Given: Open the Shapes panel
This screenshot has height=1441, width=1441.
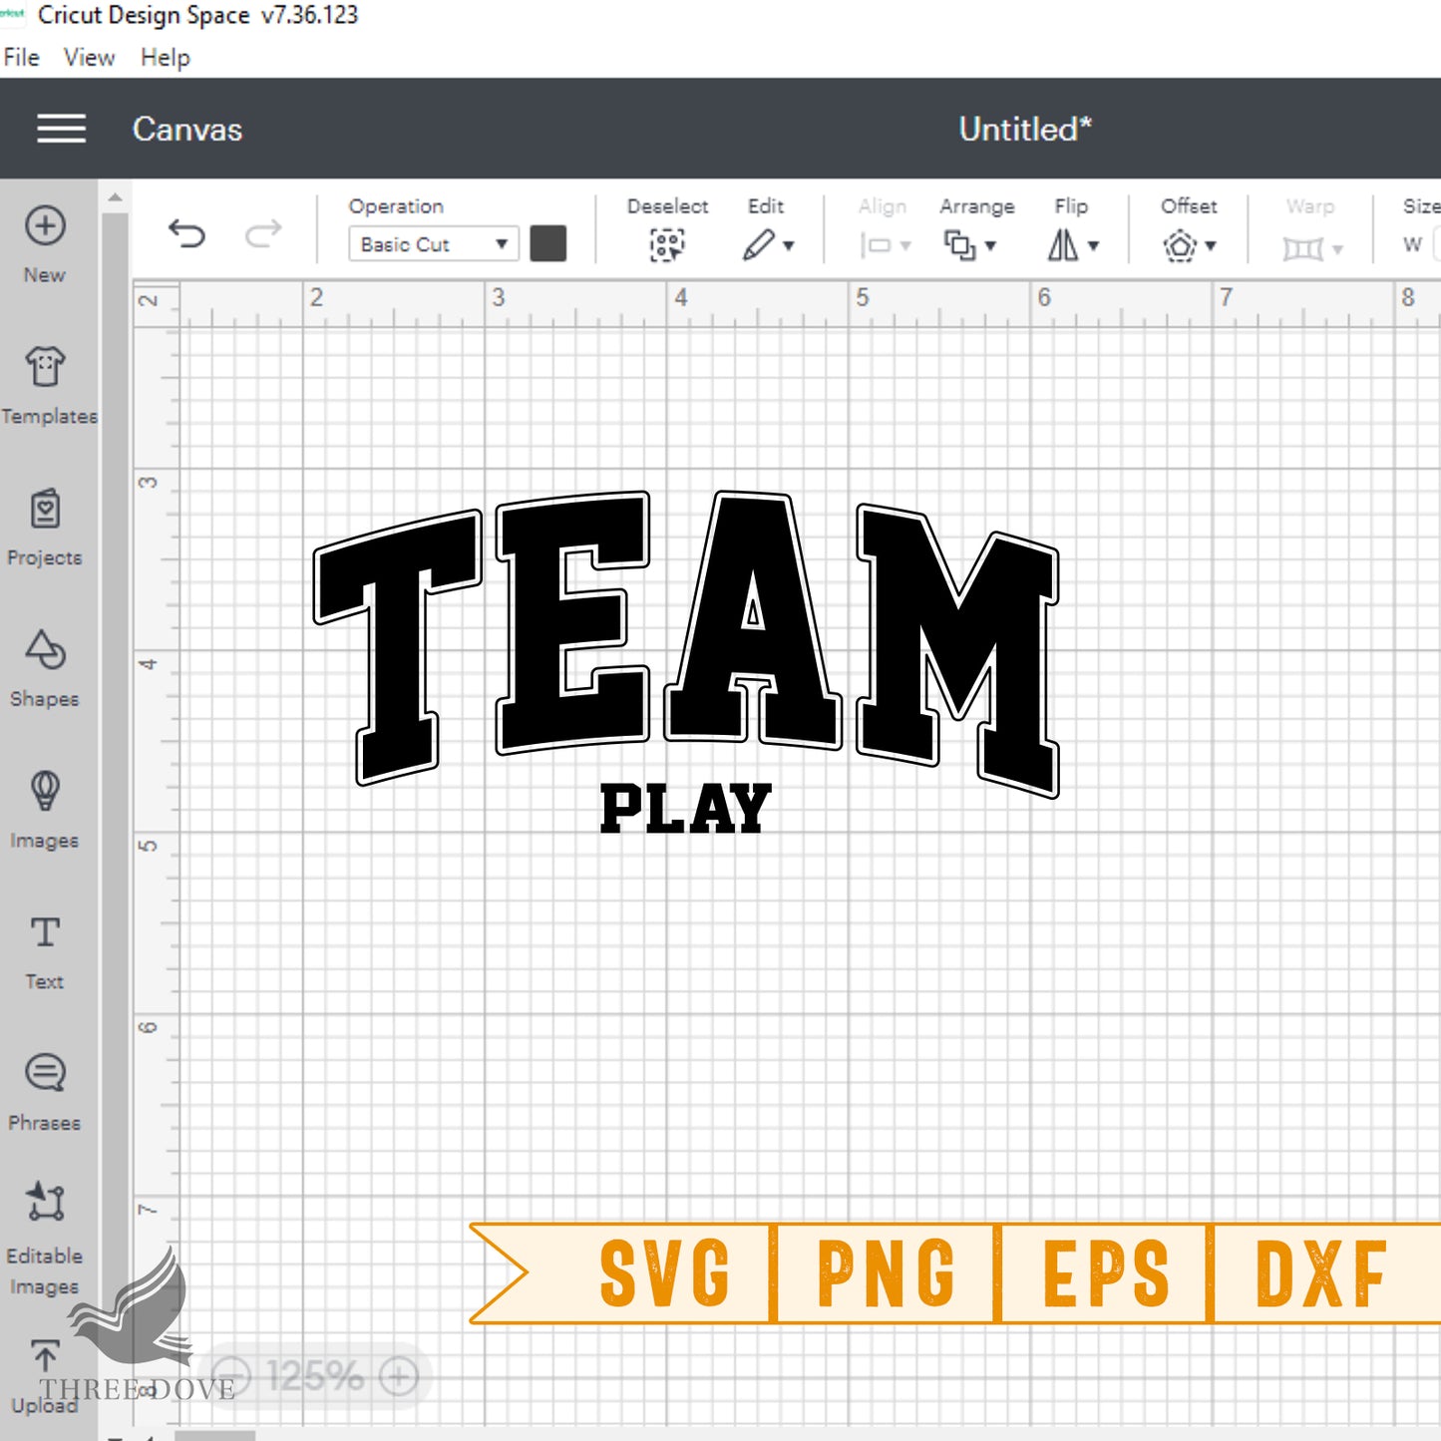Looking at the screenshot, I should (45, 668).
